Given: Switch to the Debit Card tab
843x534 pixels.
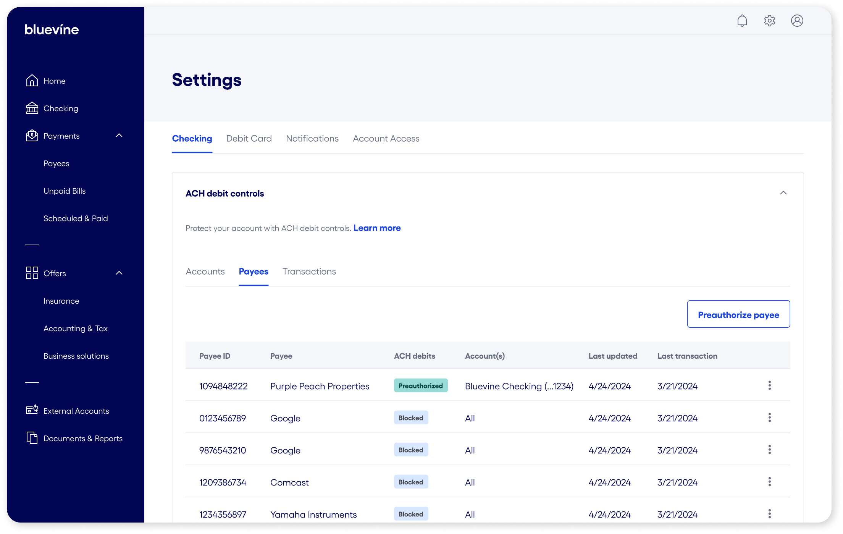Looking at the screenshot, I should [x=249, y=139].
